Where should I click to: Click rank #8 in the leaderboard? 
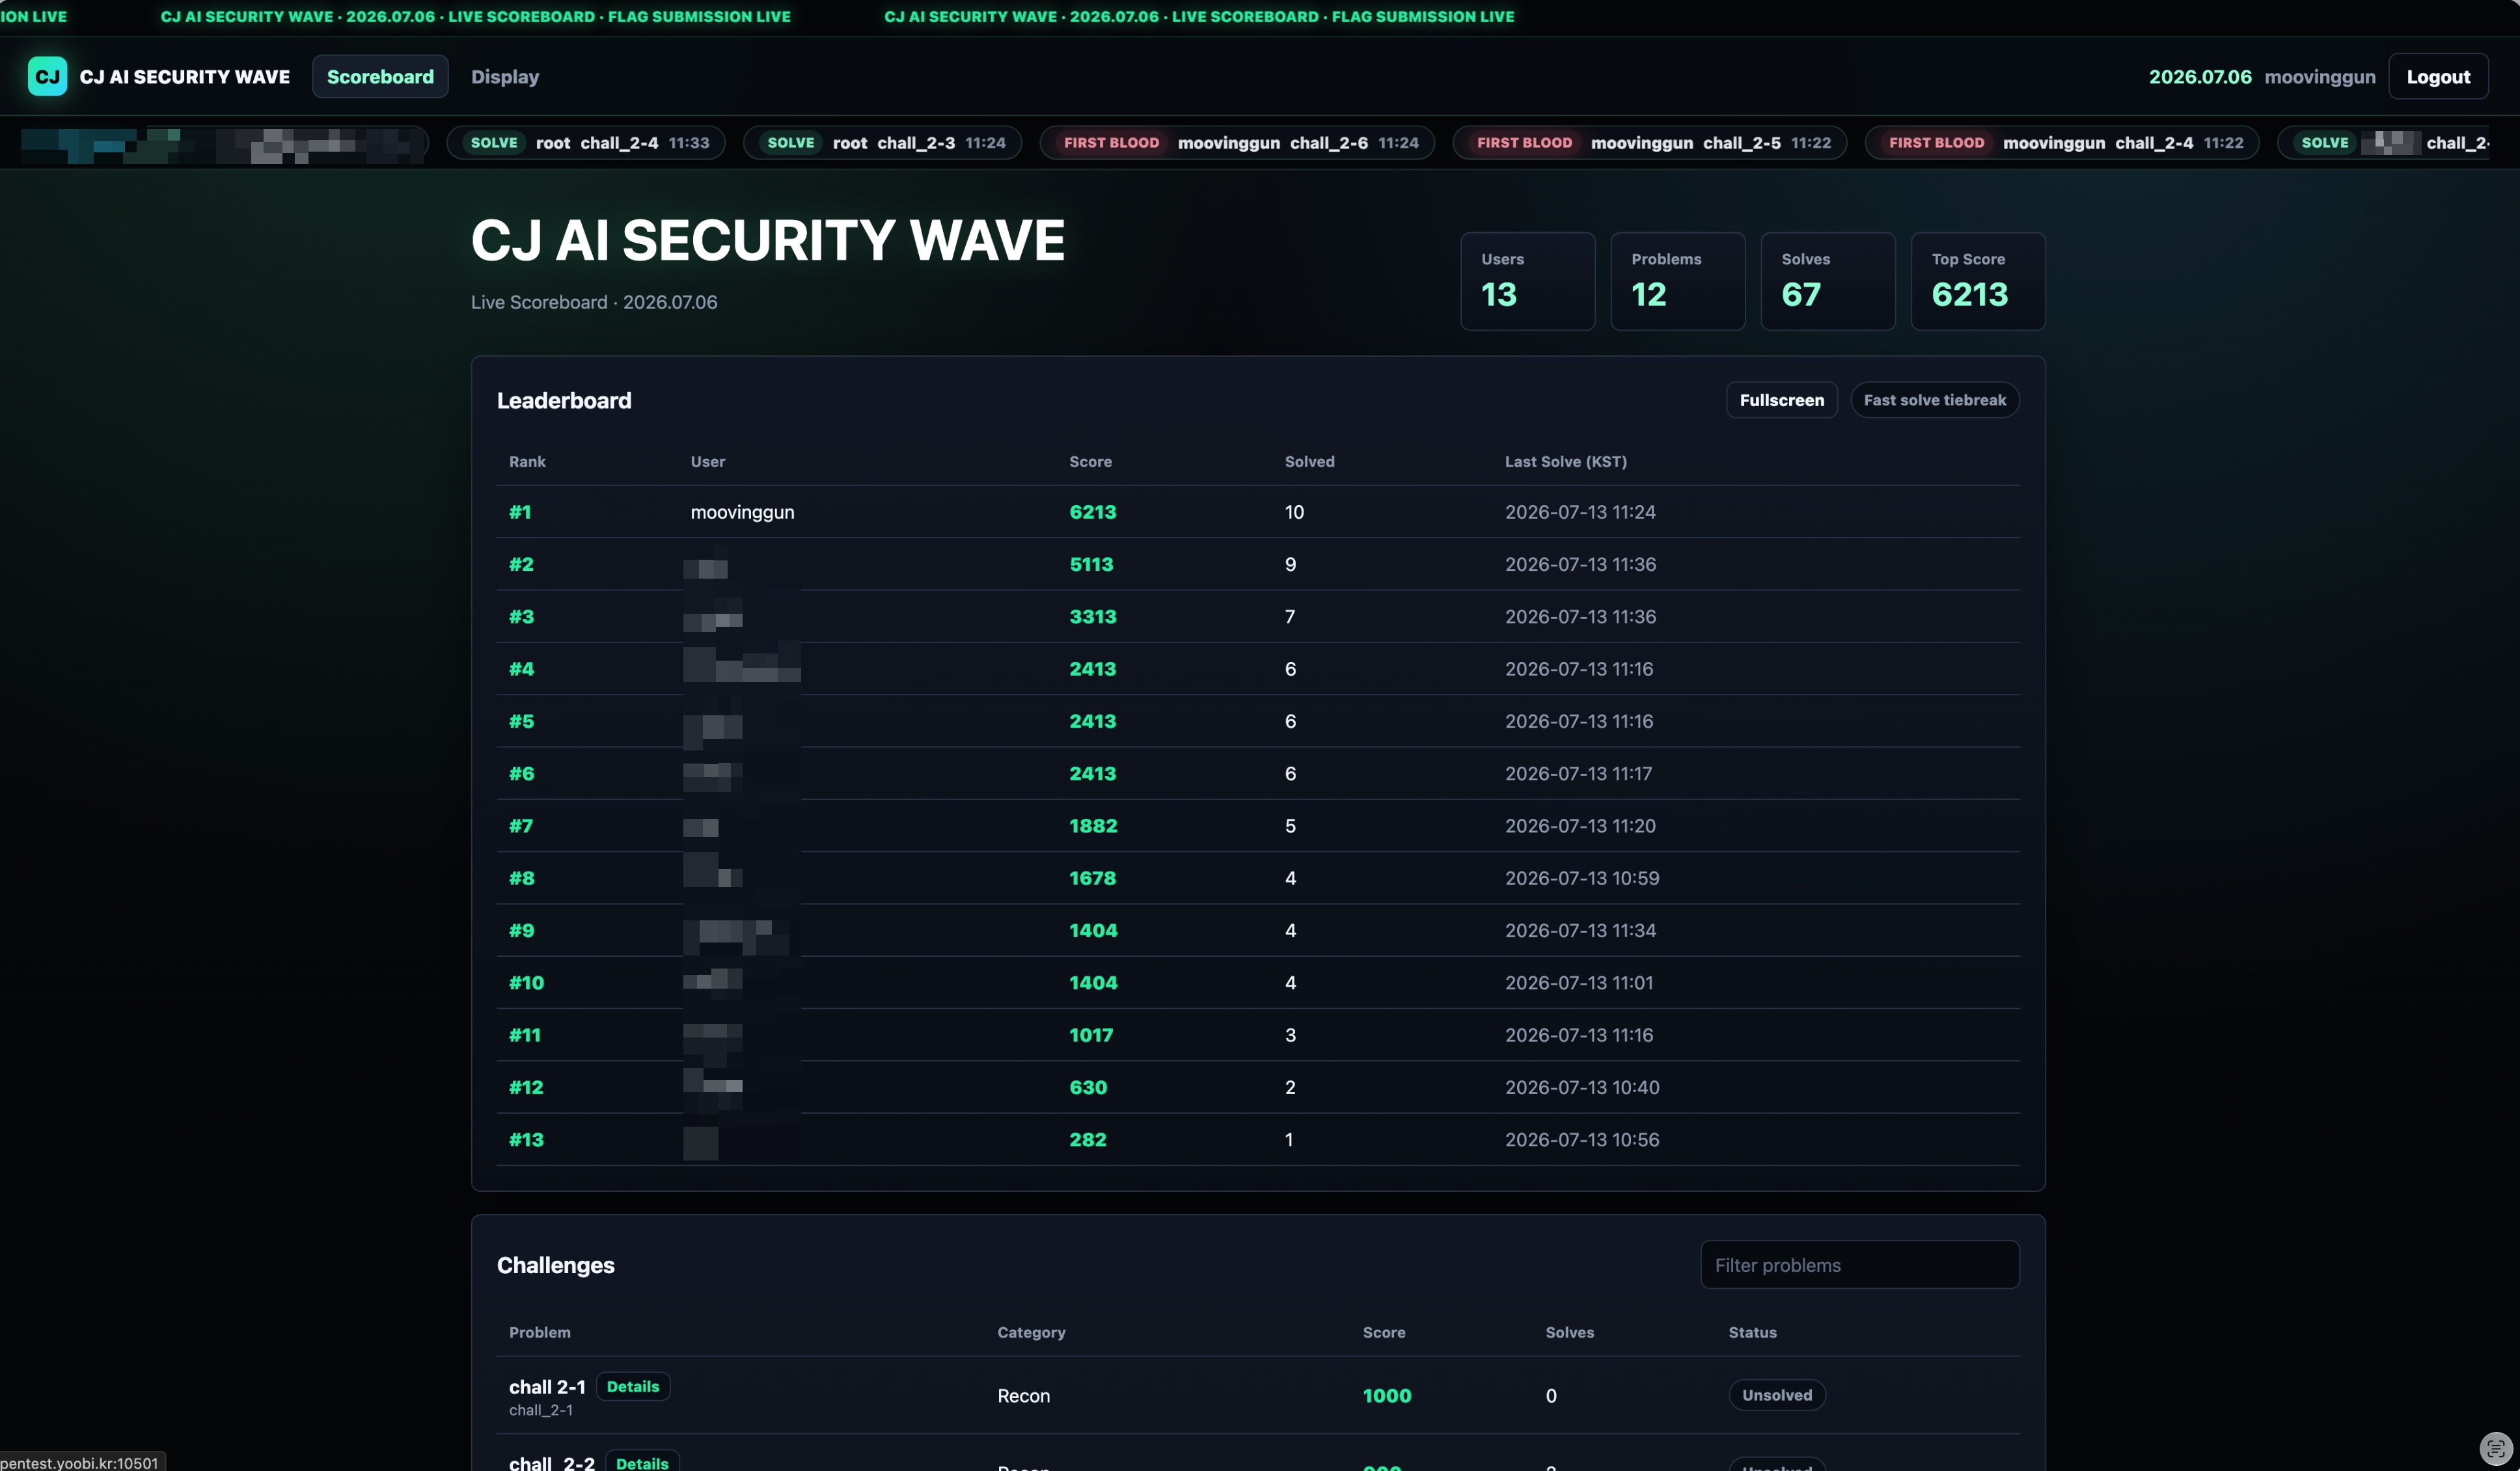pyautogui.click(x=521, y=878)
